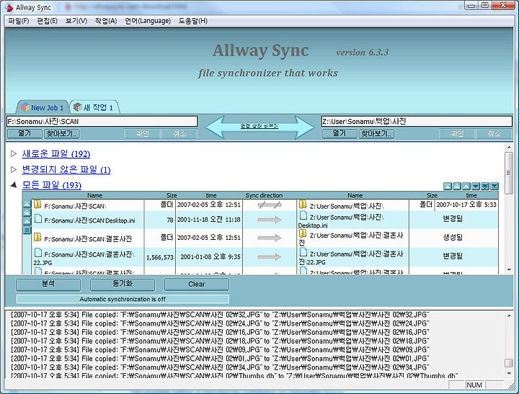The image size is (519, 394).
Task: Click file icon of right 결혼사진\22.JPG entry
Action: coord(303,252)
